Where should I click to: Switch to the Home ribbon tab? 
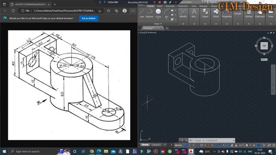(x=151, y=6)
